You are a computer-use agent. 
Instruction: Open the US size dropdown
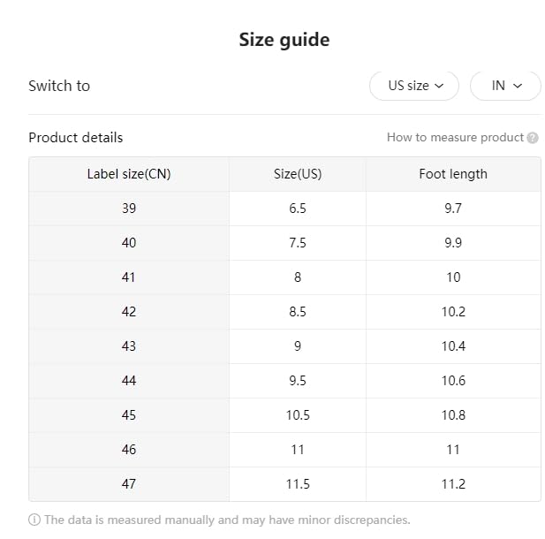pyautogui.click(x=413, y=86)
